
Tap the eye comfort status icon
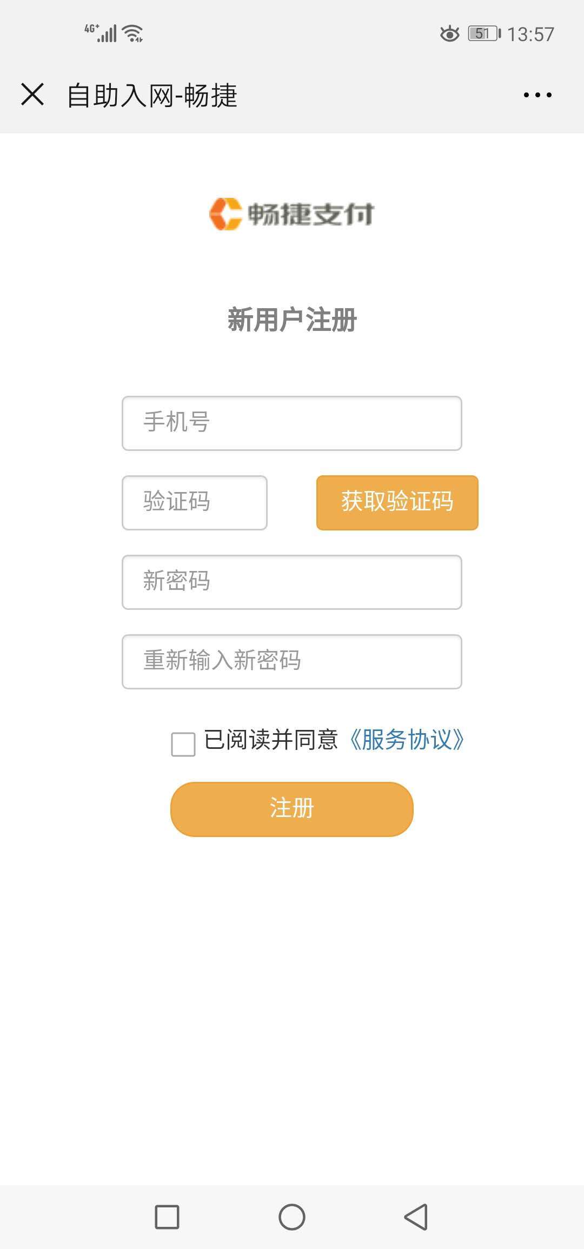[x=449, y=34]
